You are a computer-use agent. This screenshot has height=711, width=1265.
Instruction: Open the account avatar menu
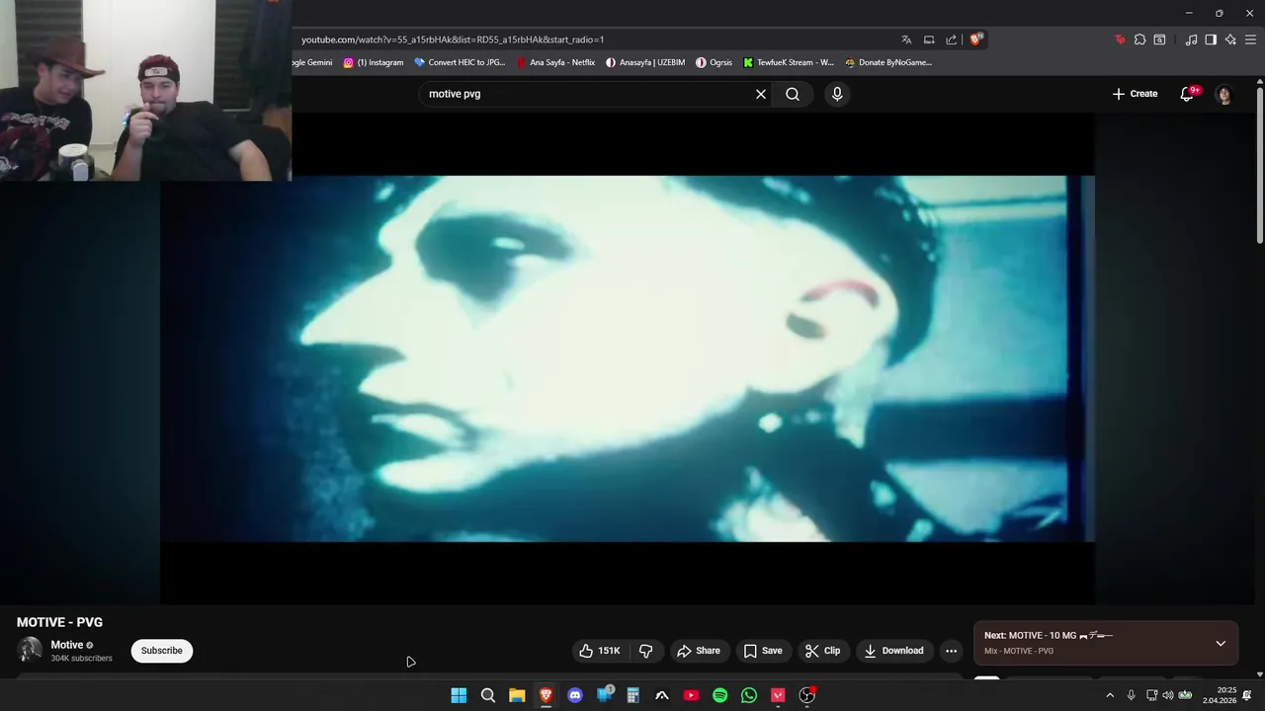coord(1224,94)
